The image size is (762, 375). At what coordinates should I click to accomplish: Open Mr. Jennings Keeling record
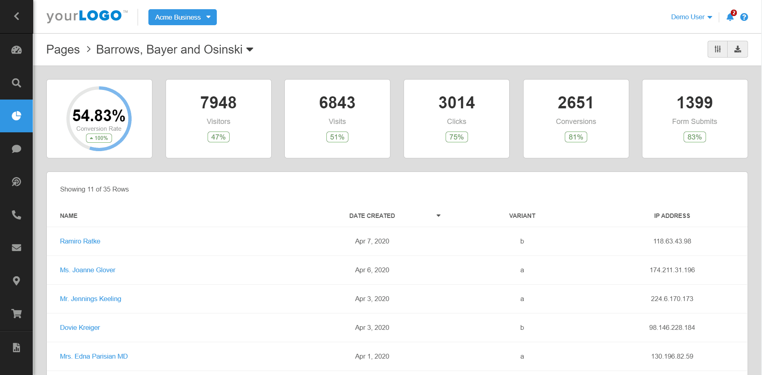point(90,299)
